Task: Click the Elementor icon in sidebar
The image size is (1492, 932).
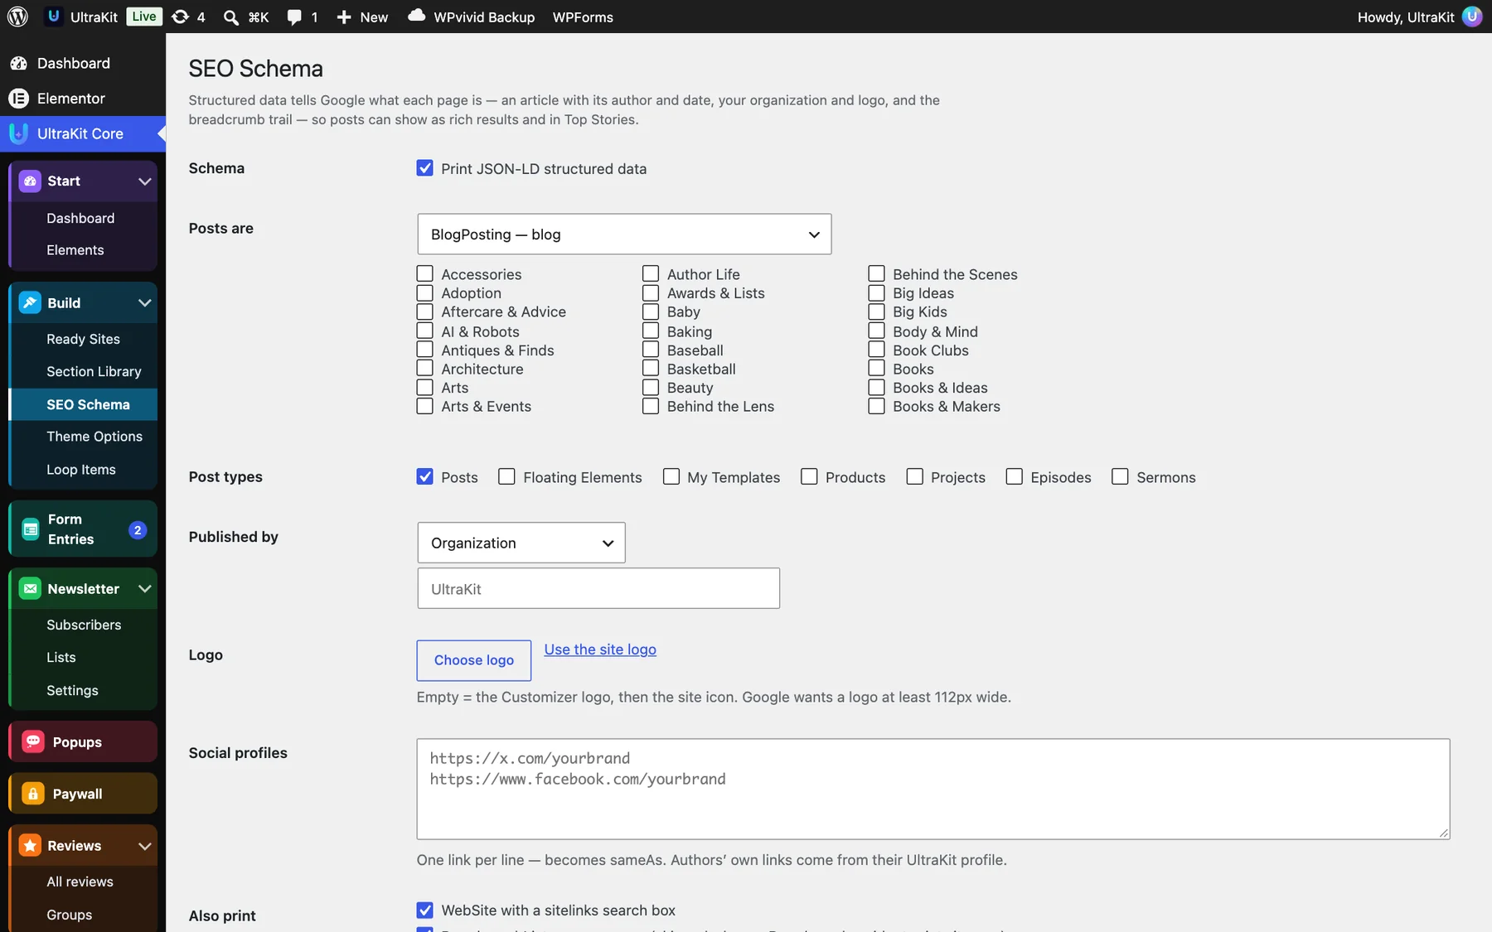Action: 18,99
